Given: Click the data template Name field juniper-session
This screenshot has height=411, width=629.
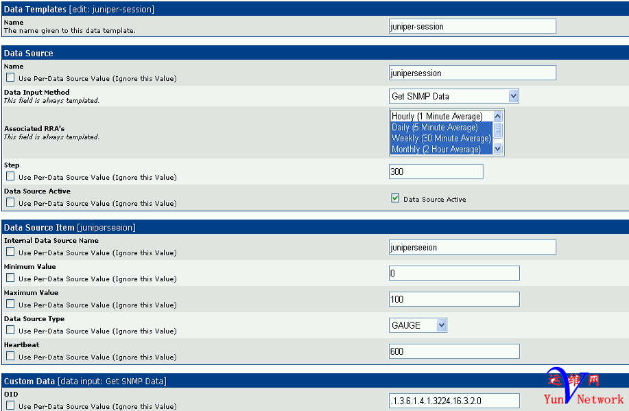Looking at the screenshot, I should (x=472, y=27).
